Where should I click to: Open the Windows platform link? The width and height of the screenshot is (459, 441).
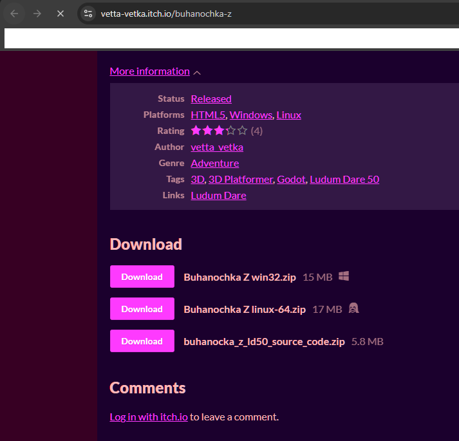coord(250,115)
